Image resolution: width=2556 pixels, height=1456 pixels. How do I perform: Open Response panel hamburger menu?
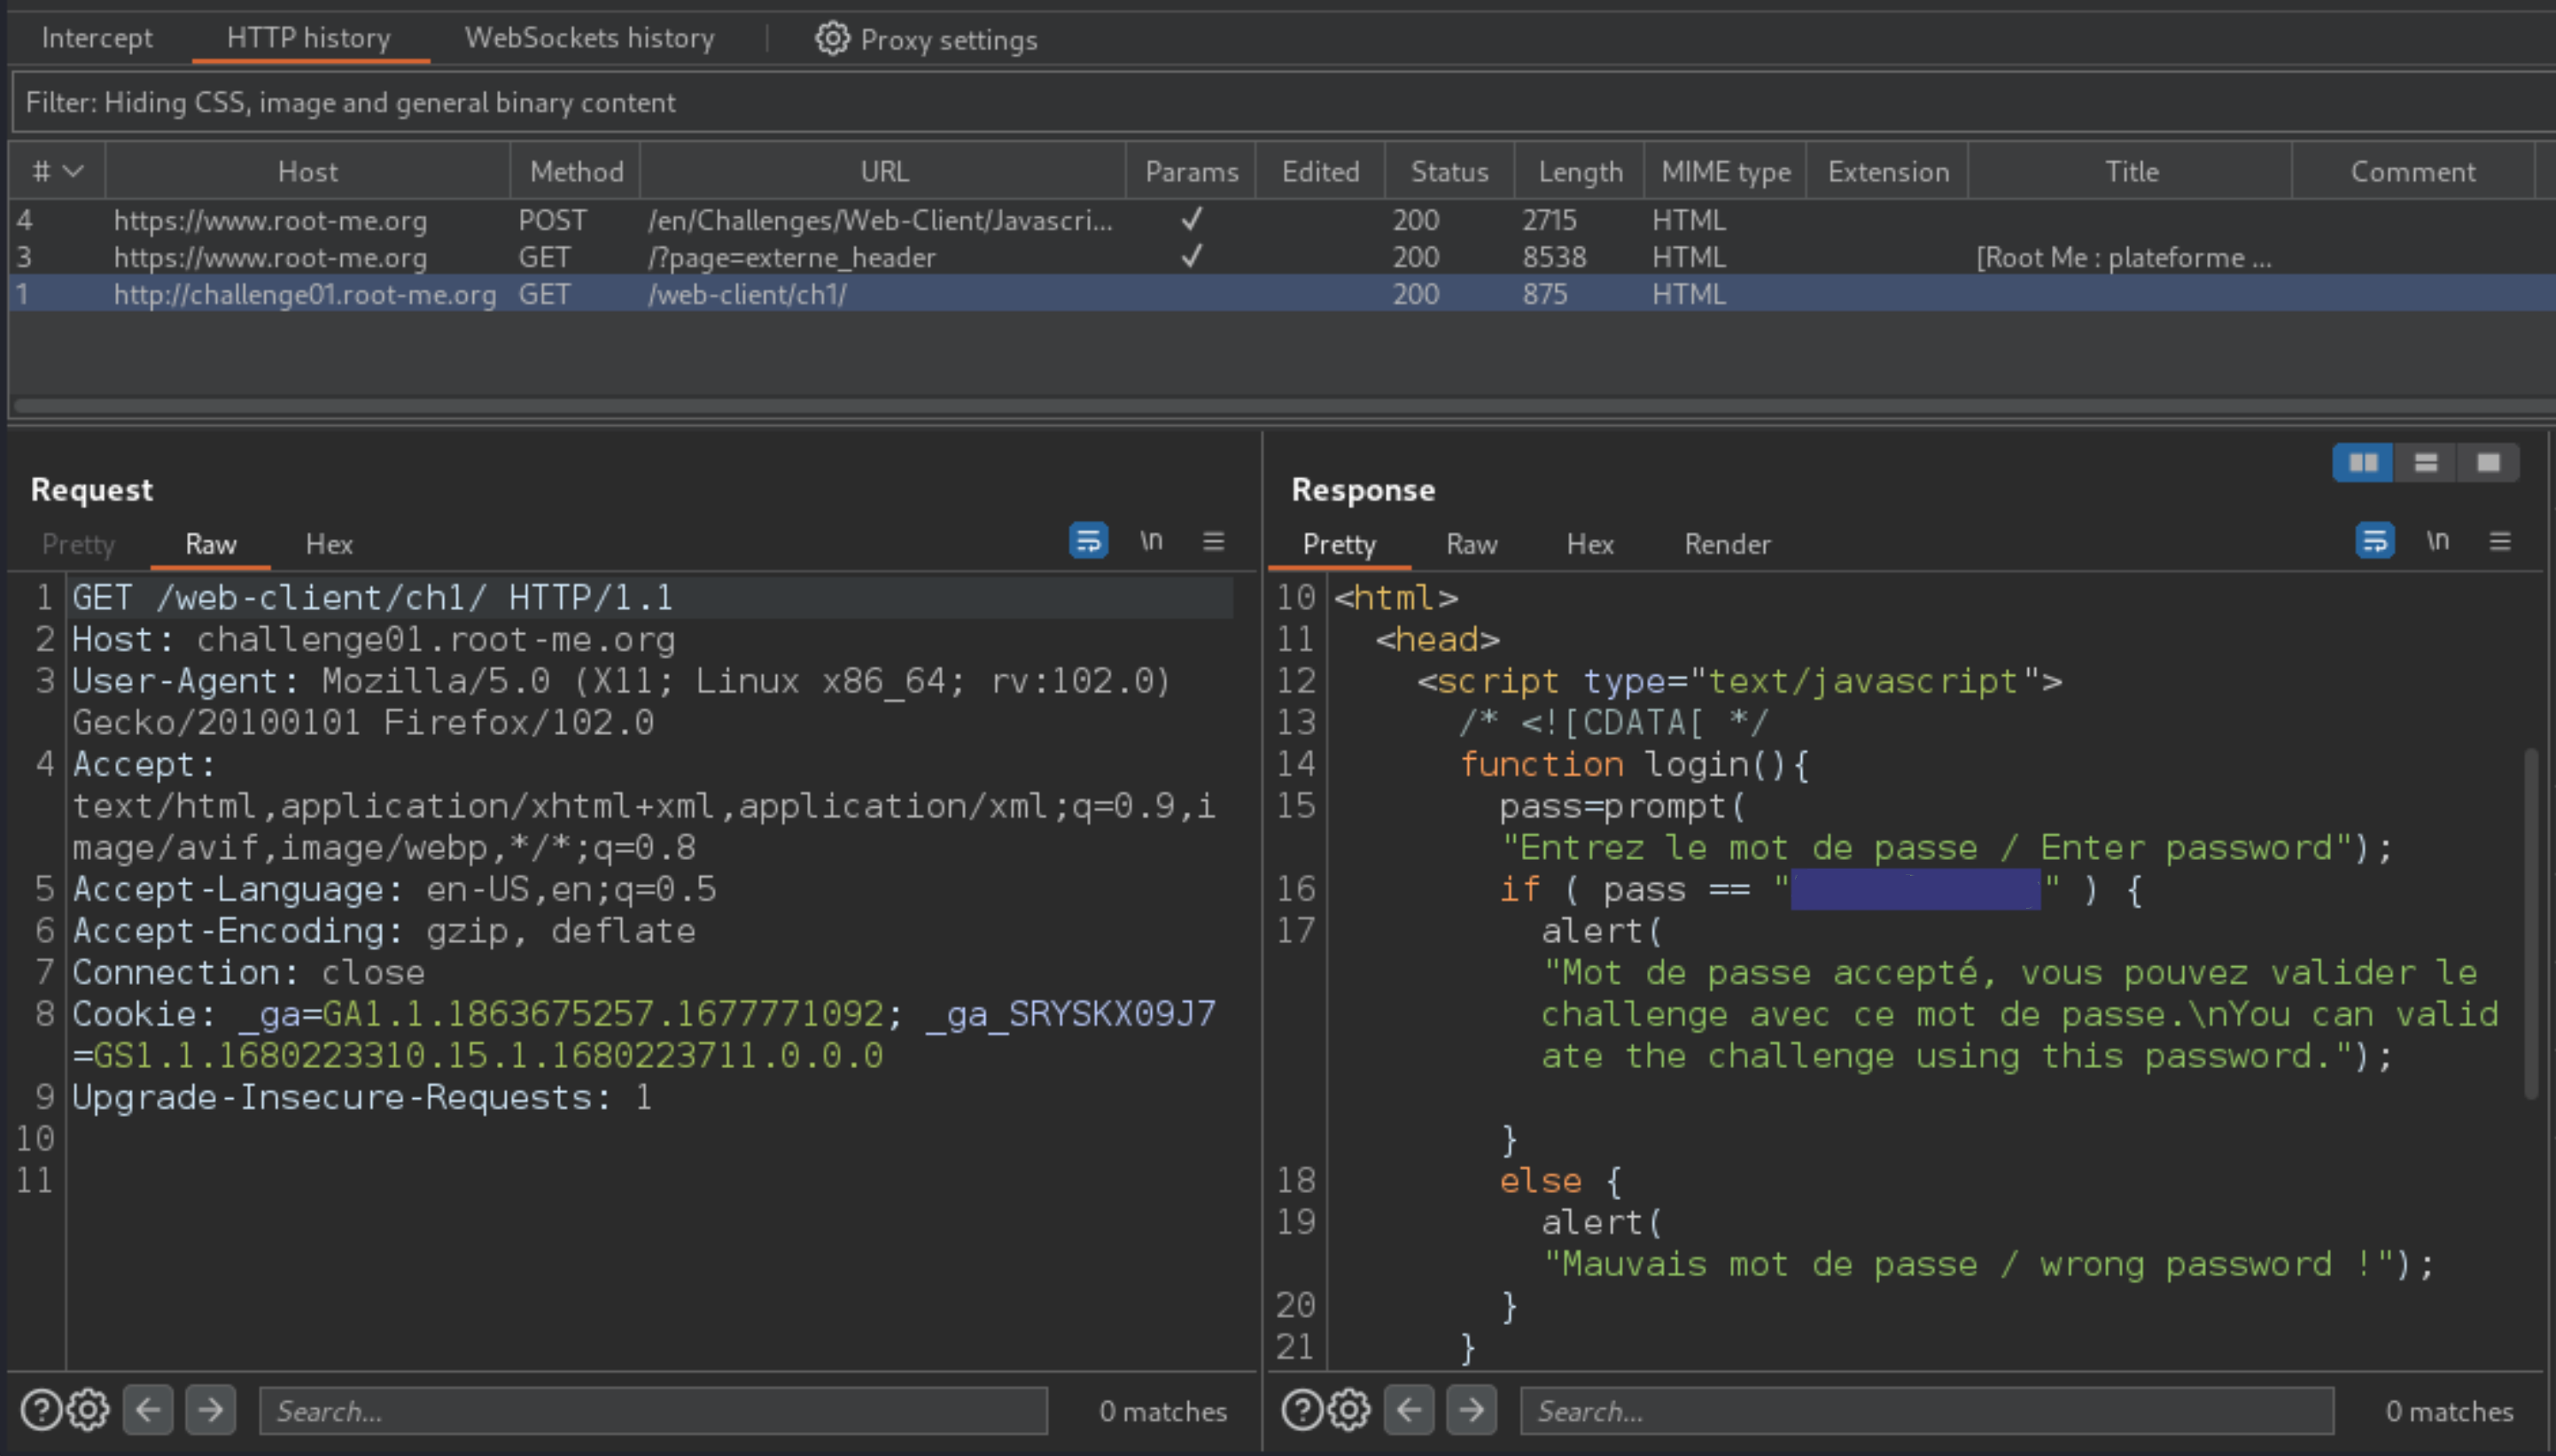pyautogui.click(x=2500, y=541)
